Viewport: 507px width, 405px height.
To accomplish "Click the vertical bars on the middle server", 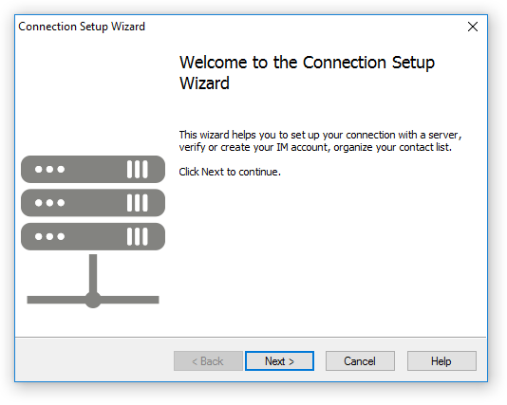I will click(138, 203).
